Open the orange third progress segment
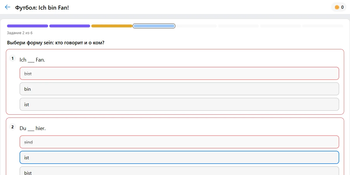The width and height of the screenshot is (350, 175). (x=112, y=26)
